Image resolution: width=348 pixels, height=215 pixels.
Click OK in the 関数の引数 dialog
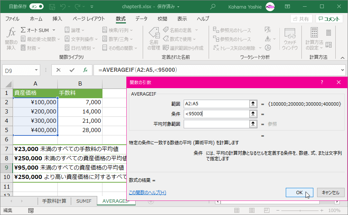pyautogui.click(x=300, y=192)
